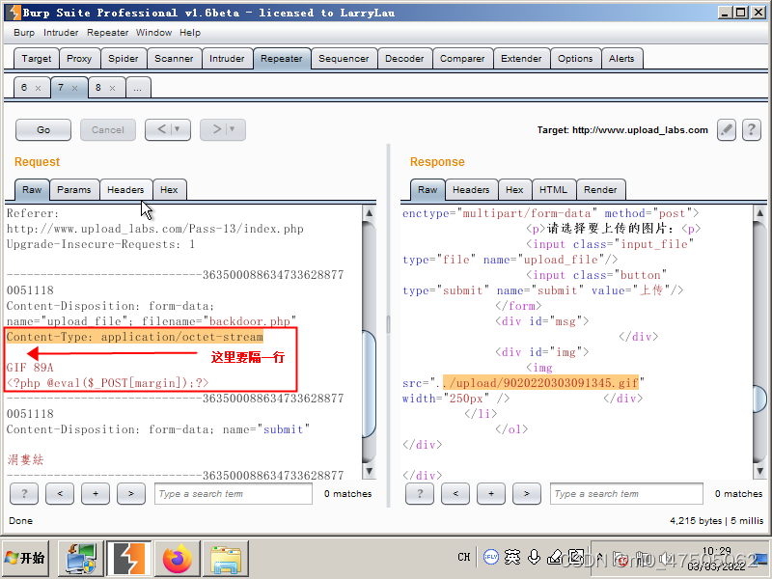The width and height of the screenshot is (772, 579).
Task: Switch to the Comparer tab
Action: pos(462,59)
